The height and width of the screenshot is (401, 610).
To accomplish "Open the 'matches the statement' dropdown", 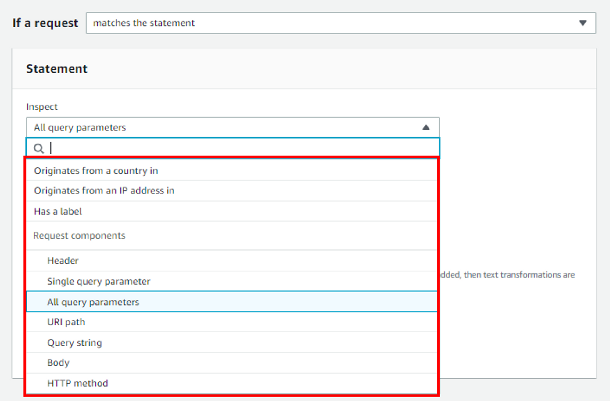I will (x=340, y=23).
